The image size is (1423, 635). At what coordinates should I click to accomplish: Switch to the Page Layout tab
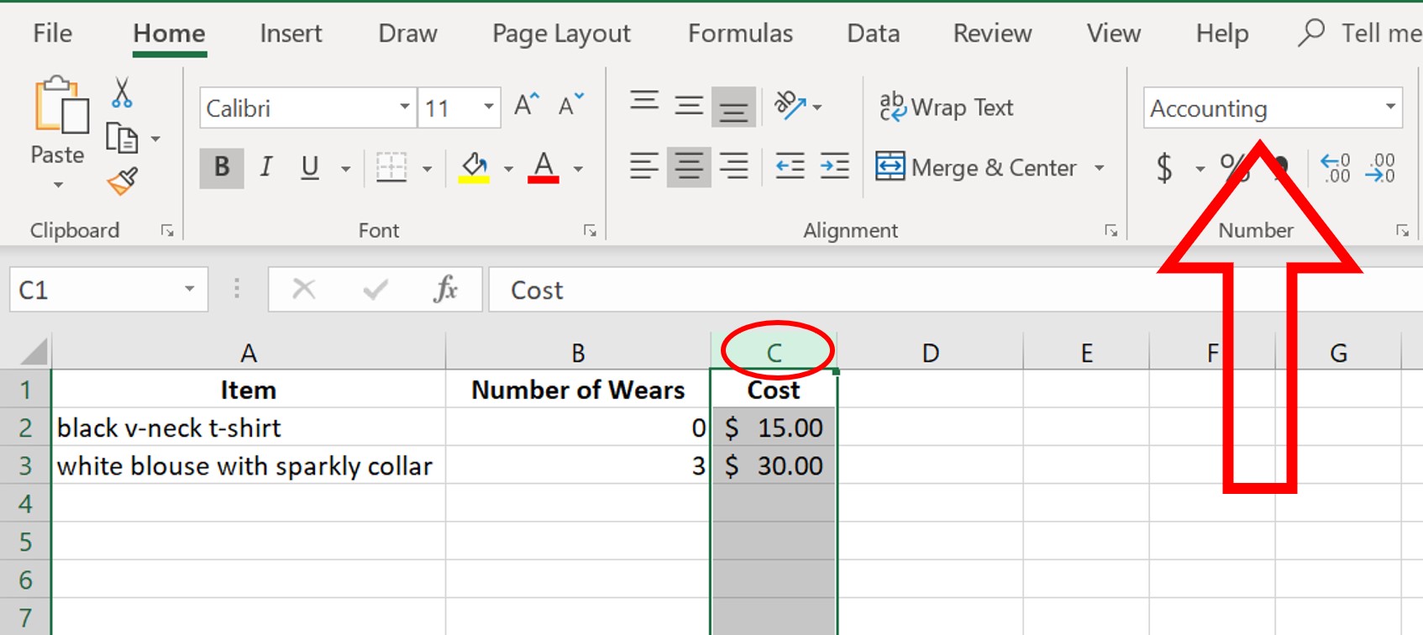[561, 33]
